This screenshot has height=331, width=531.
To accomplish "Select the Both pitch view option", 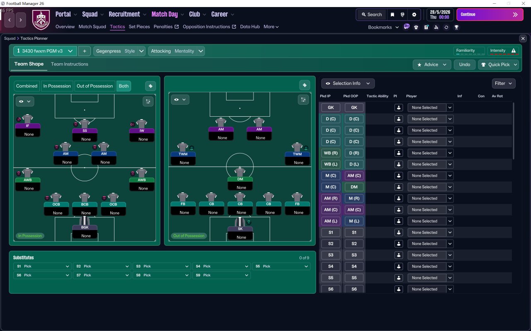I will click(x=124, y=86).
